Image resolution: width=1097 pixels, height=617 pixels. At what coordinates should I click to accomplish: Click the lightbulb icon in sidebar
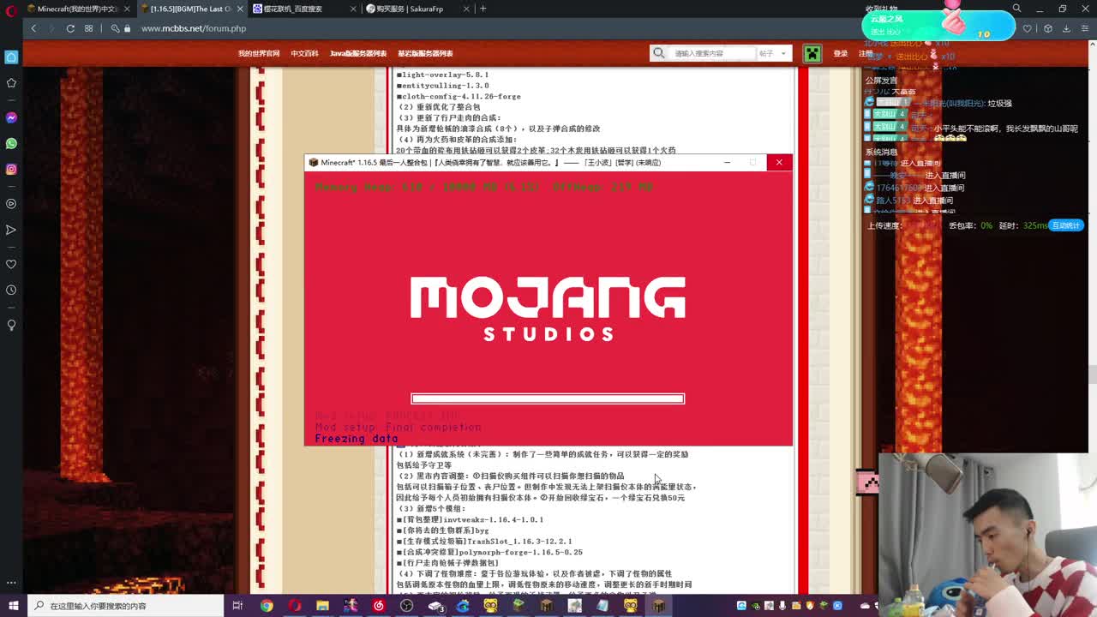tap(11, 325)
